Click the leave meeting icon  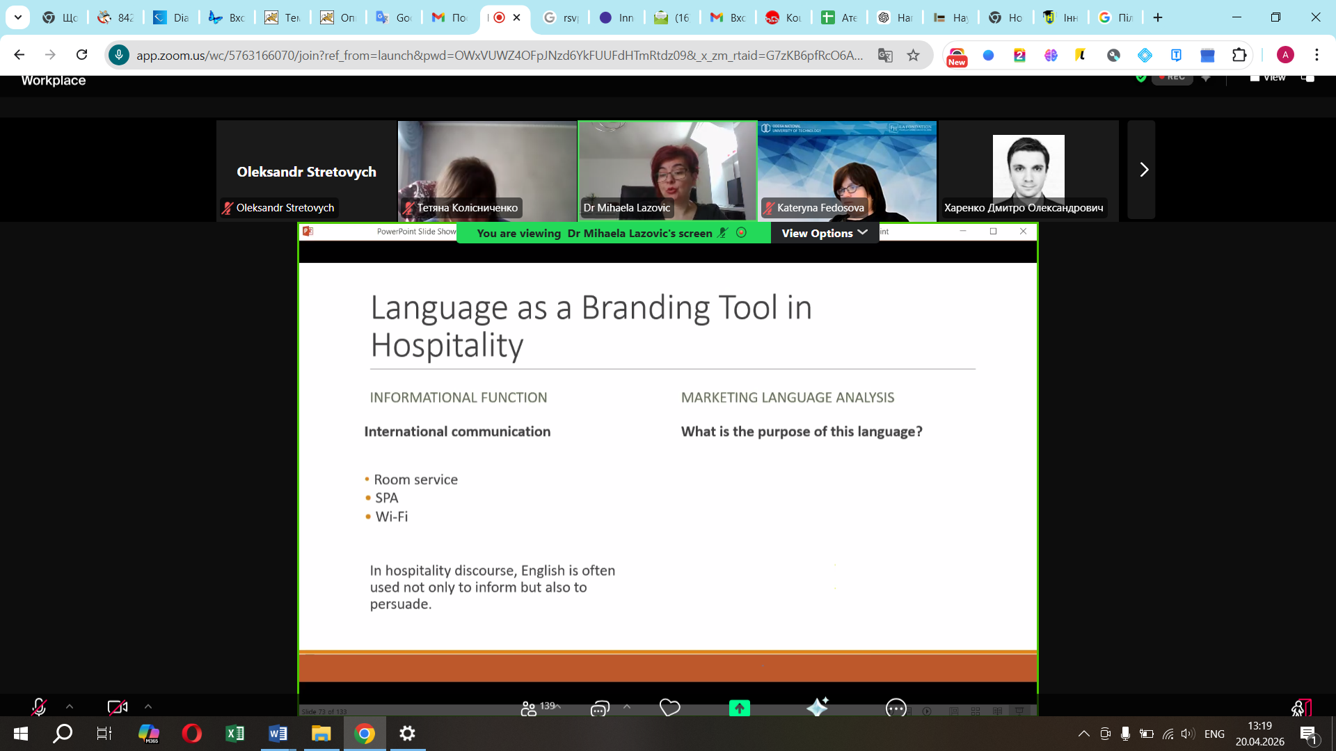(1301, 707)
